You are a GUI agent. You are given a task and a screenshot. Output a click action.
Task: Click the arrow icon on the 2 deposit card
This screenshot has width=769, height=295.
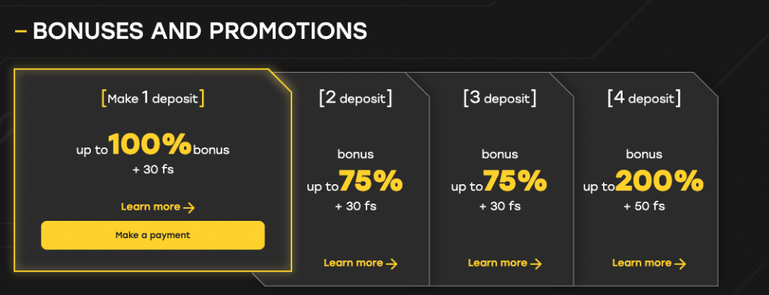tap(391, 264)
